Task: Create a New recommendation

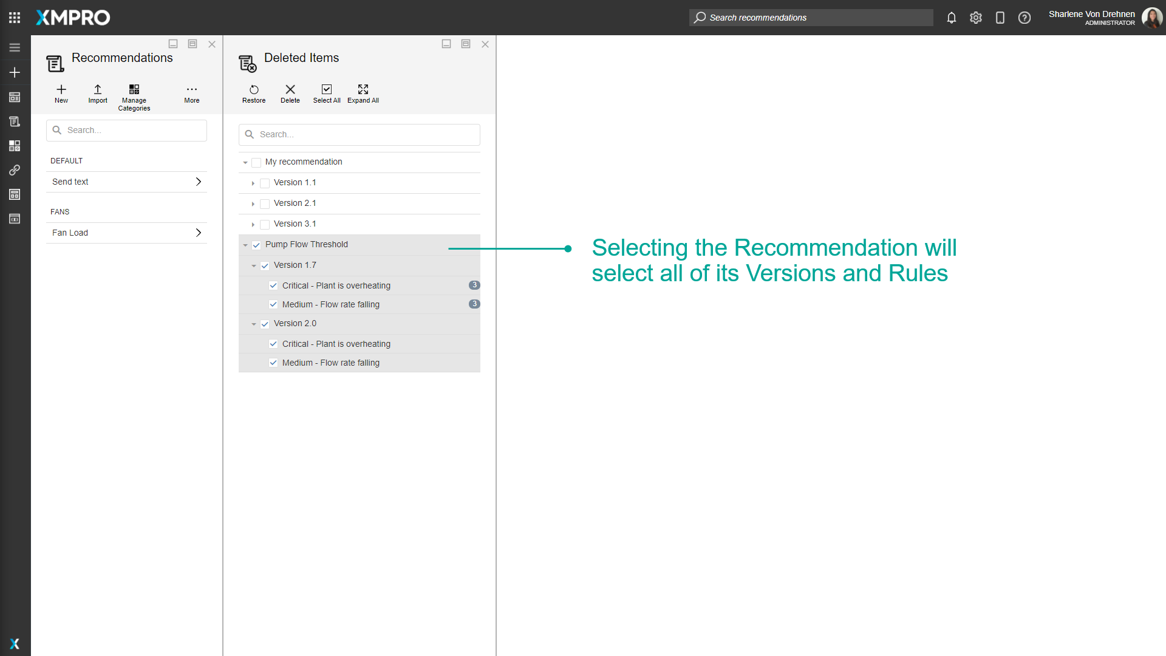Action: coord(61,94)
